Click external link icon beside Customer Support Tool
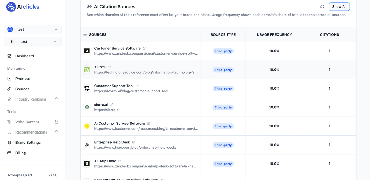This screenshot has height=180, width=370. pyautogui.click(x=137, y=86)
